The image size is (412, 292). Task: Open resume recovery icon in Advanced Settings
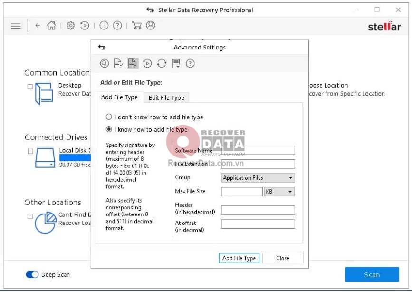147,63
